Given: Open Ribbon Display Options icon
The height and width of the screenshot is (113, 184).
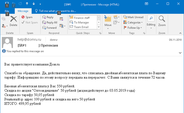Looking at the screenshot, I should coord(146,4).
